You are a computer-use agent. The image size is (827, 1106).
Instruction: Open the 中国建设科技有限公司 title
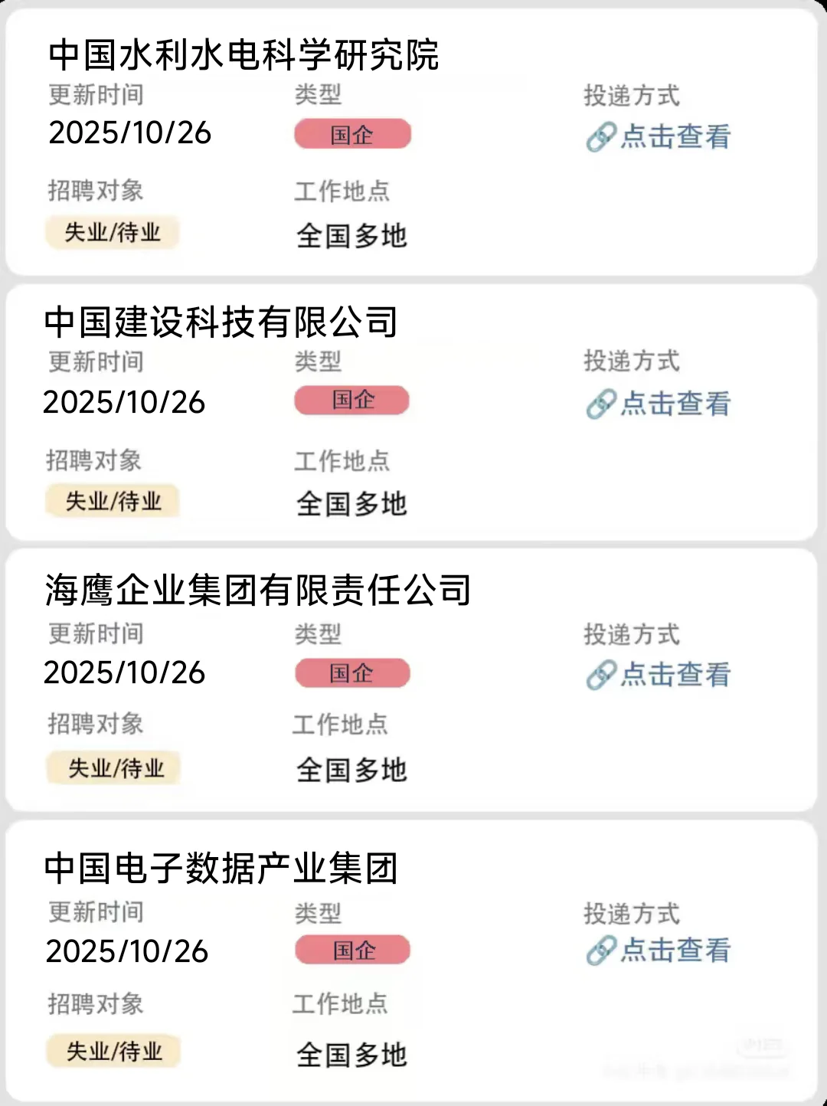[221, 322]
